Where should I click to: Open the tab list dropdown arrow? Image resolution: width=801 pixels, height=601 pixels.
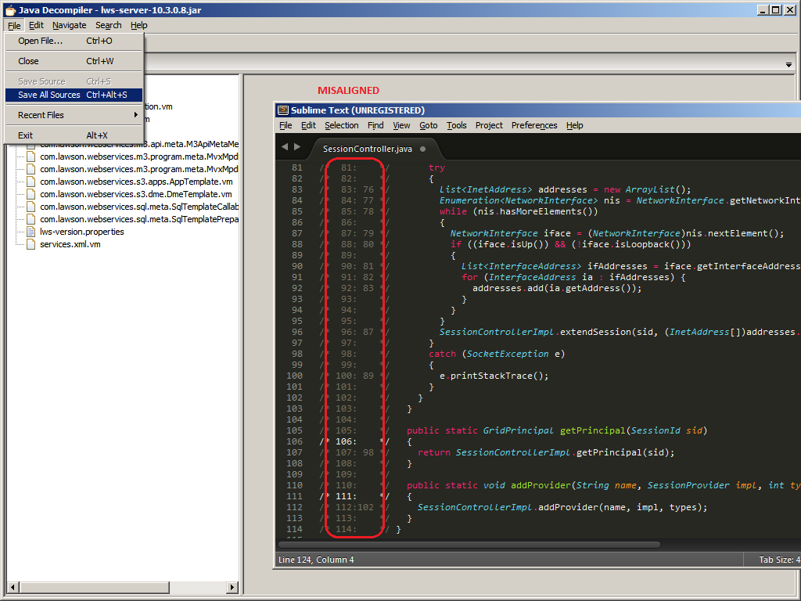(788, 64)
